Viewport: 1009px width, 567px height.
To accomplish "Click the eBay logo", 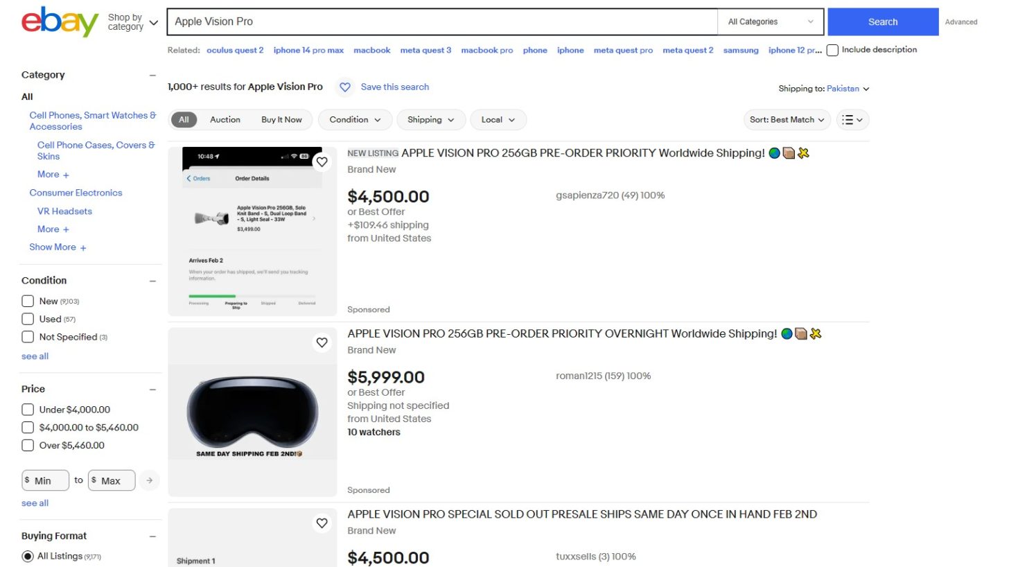I will pyautogui.click(x=60, y=21).
